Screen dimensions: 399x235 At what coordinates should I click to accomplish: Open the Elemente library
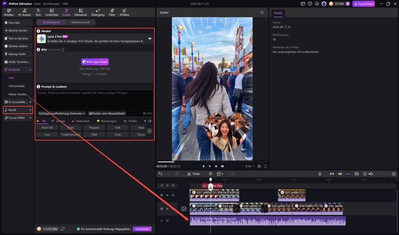coord(81,12)
